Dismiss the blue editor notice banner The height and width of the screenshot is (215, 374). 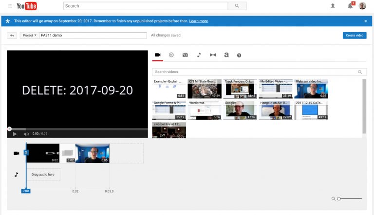366,21
